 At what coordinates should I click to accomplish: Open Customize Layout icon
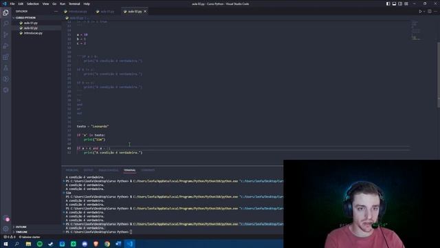point(406,3)
